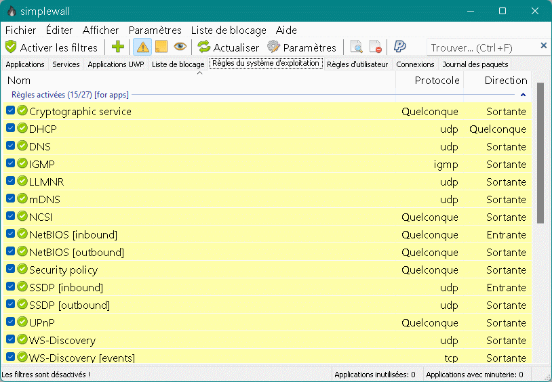Select the WS-Discovery [events] rule name
Viewport: 552px width, 382px height.
(81, 358)
